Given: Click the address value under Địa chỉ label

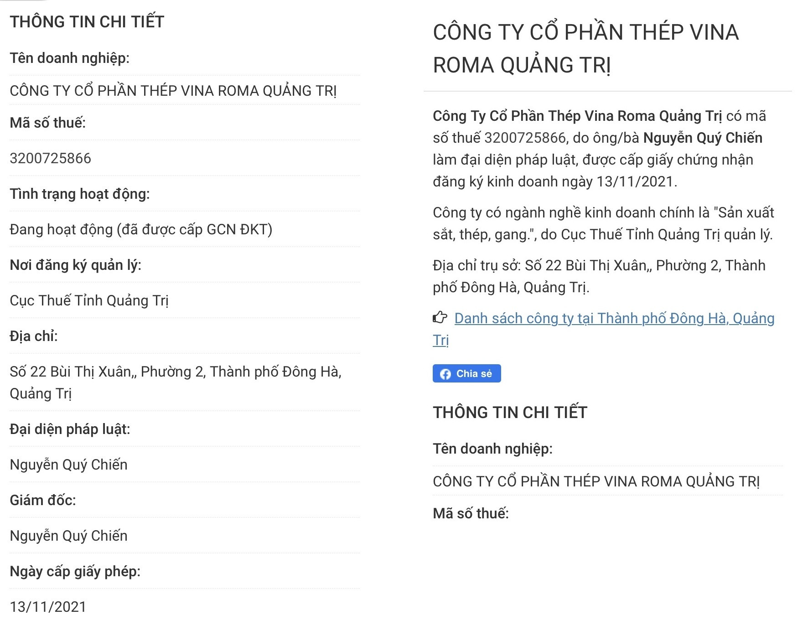Looking at the screenshot, I should pos(175,372).
